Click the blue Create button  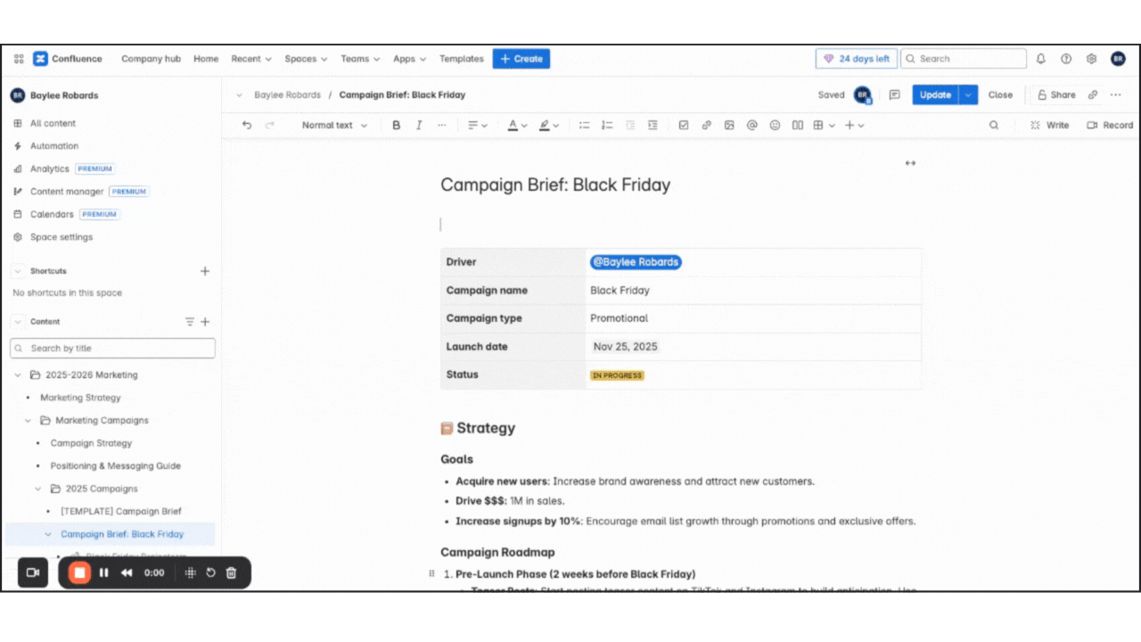click(x=521, y=58)
